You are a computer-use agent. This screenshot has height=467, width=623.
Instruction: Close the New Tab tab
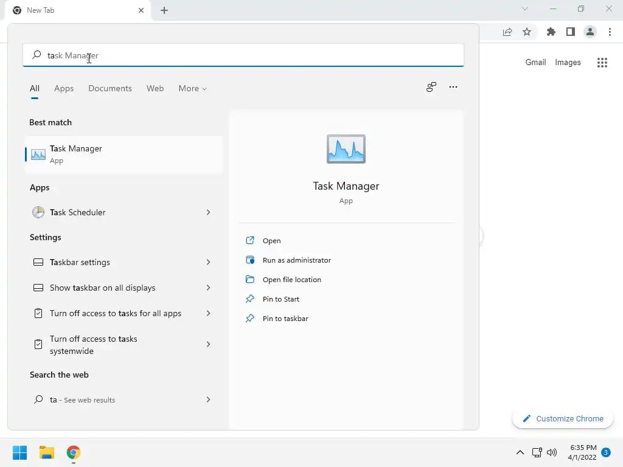click(141, 10)
